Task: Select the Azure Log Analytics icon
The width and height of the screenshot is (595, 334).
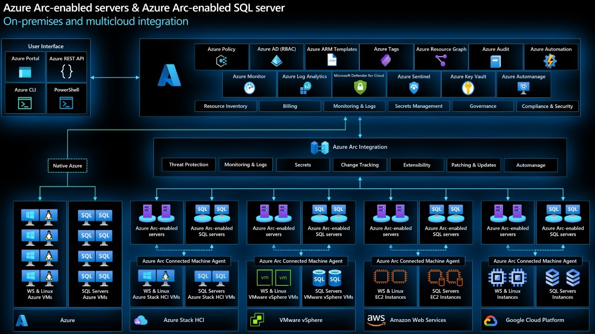Action: click(x=305, y=88)
